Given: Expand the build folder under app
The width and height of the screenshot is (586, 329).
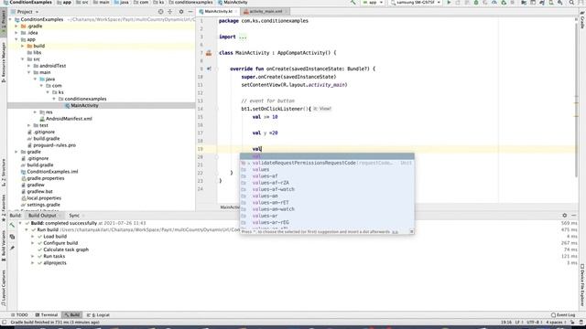Looking at the screenshot, I should [x=23, y=46].
